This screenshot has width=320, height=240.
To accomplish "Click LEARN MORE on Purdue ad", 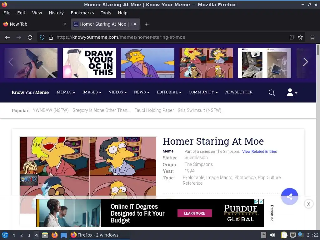I will pyautogui.click(x=194, y=213).
